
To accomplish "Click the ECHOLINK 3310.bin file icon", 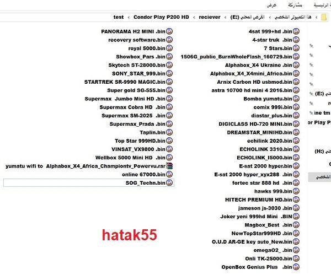I will tap(296, 149).
